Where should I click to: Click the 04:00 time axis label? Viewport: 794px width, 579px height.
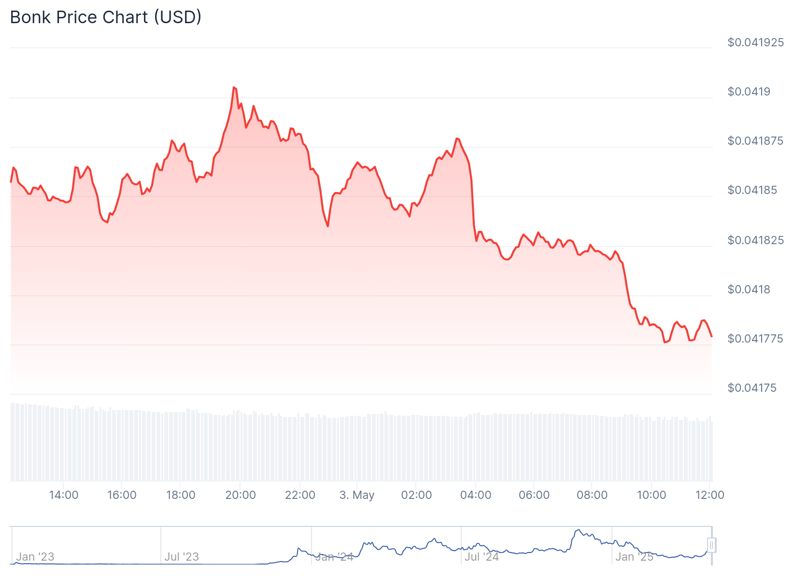[x=476, y=495]
